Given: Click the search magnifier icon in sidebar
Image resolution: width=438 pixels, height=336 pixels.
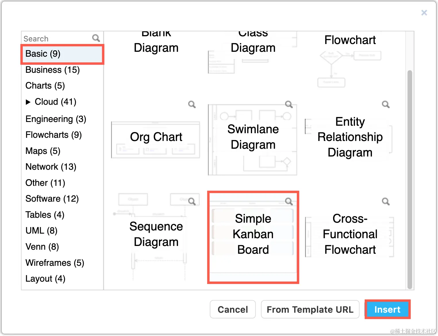Looking at the screenshot, I should click(96, 38).
